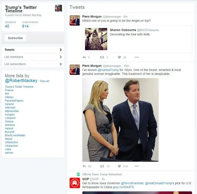This screenshot has height=194, width=197.
Task: Open the Trump's Twitter Timeline list link
Action: 19,87
